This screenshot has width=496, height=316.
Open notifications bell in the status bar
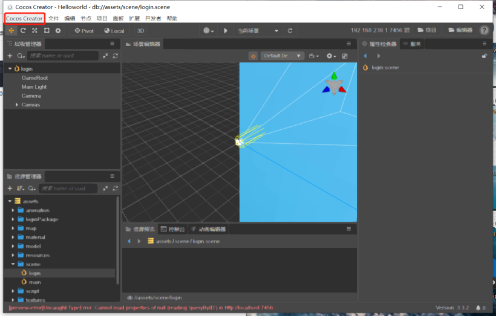point(478,308)
